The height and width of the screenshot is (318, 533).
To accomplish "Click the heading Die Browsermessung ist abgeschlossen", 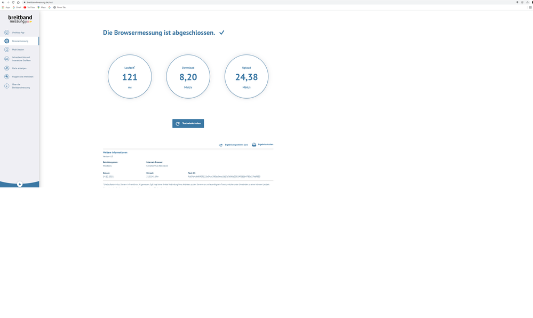I will click(159, 33).
